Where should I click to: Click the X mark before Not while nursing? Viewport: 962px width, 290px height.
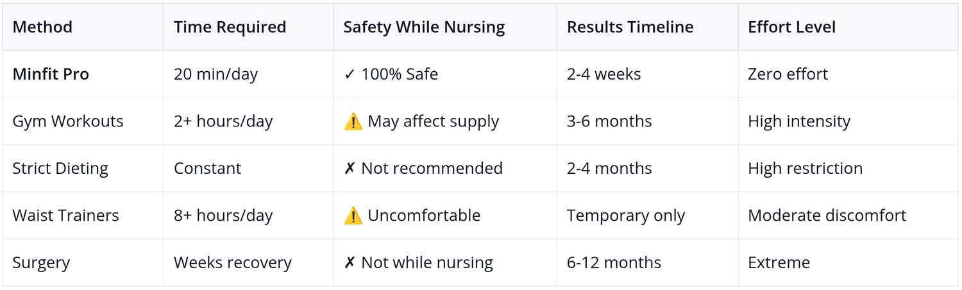pyautogui.click(x=350, y=263)
